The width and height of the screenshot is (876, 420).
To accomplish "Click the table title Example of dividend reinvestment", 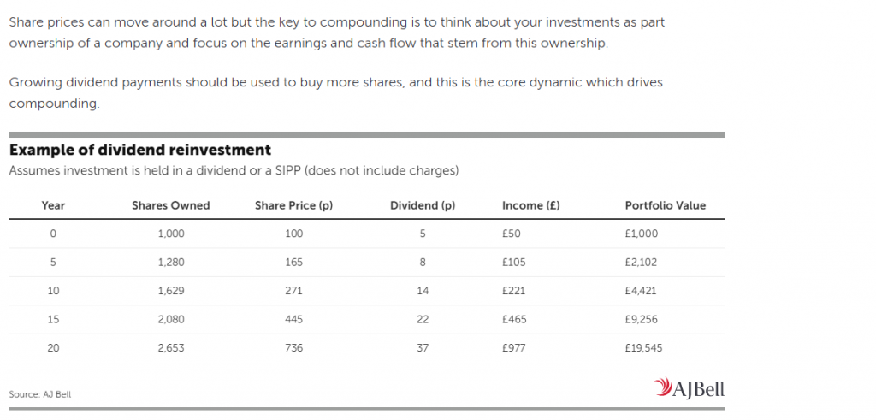I will click(x=140, y=150).
